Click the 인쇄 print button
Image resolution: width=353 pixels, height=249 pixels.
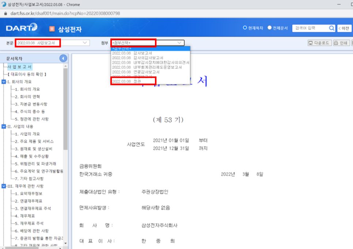(341, 43)
